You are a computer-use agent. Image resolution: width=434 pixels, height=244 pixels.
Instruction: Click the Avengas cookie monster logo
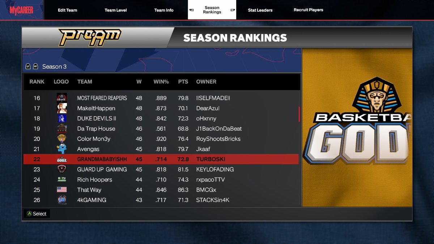tap(61, 149)
